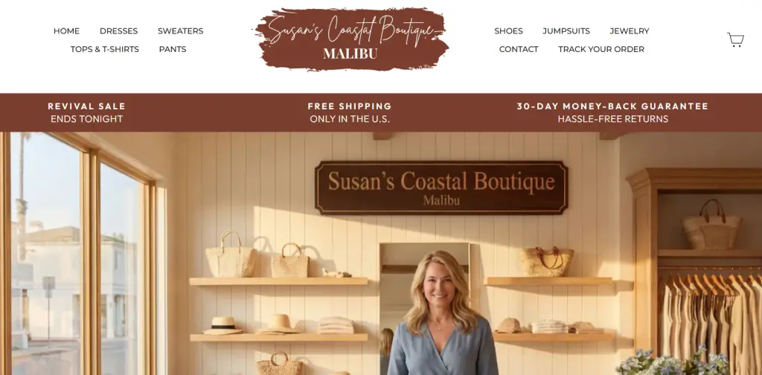Click the Susan's Coastal Boutique Malibu logo
Screen dimensions: 762x375
350,39
